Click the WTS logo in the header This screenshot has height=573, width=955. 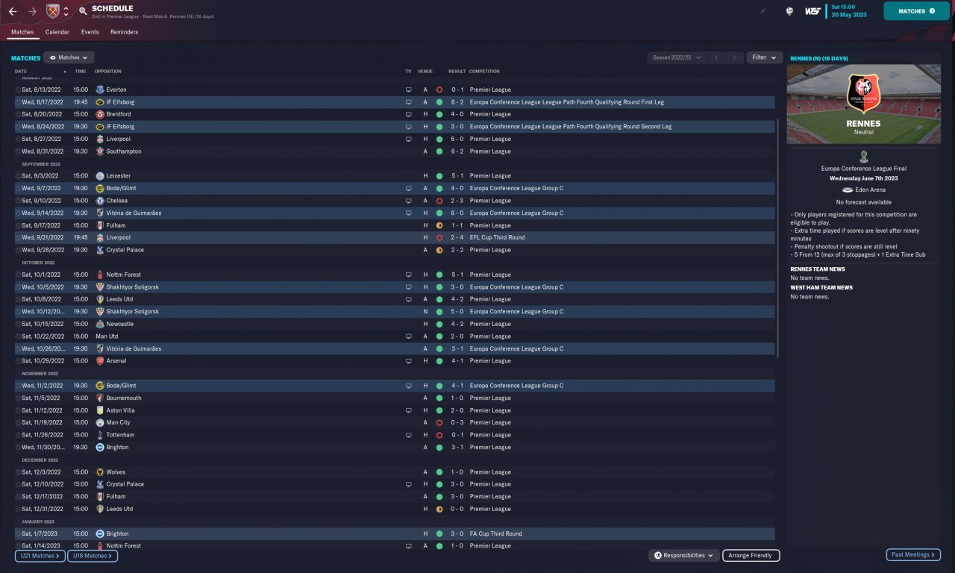pyautogui.click(x=812, y=11)
